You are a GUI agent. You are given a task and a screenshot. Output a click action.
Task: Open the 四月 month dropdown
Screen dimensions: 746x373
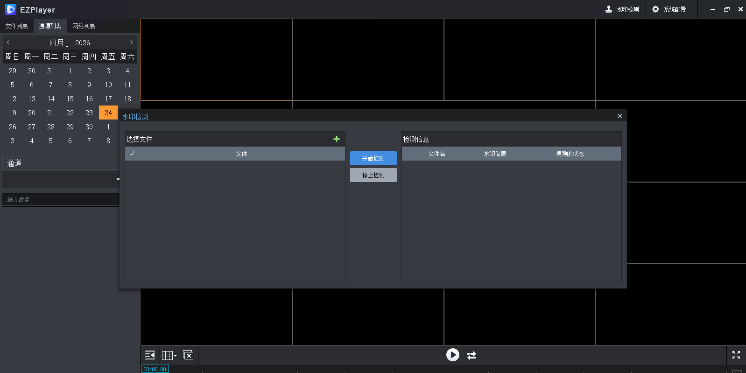[x=58, y=43]
